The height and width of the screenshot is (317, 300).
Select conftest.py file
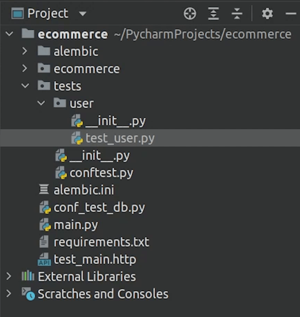[101, 173]
